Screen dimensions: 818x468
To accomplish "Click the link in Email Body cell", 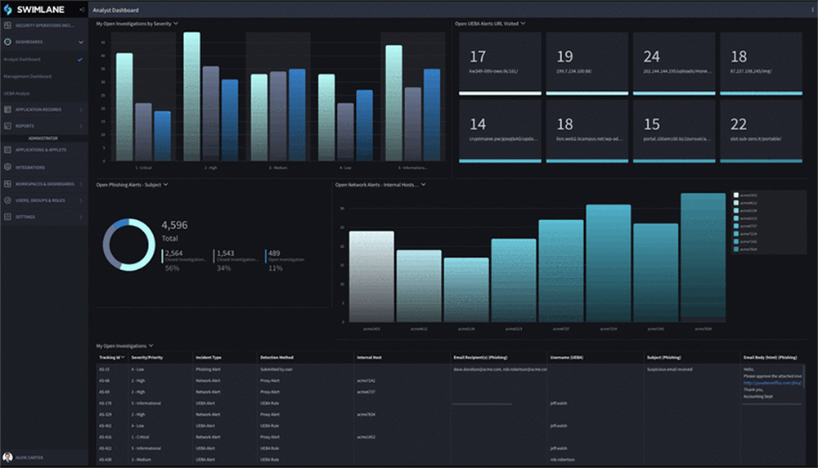I will point(772,383).
